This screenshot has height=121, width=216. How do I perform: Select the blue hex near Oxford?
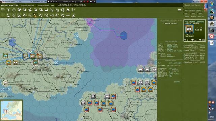[x=12, y=42]
